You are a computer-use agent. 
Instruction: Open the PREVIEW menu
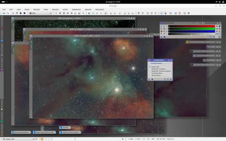click(36, 9)
